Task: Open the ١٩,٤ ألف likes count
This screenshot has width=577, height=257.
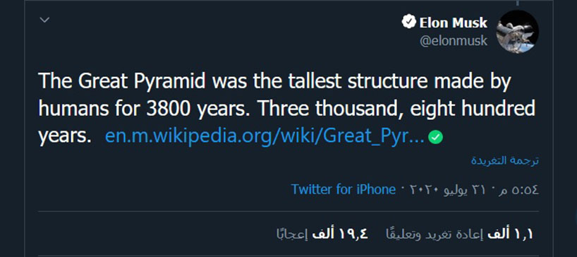Action: [x=340, y=234]
